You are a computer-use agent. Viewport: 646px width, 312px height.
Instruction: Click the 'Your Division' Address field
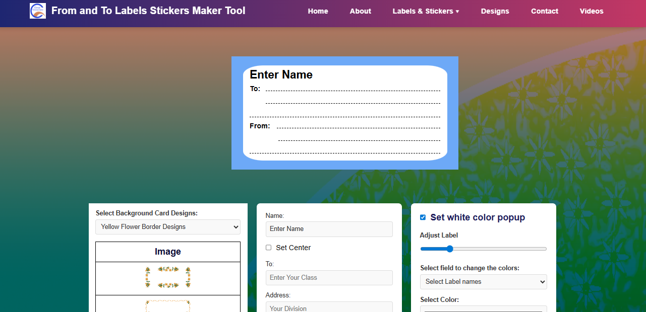[x=329, y=307]
